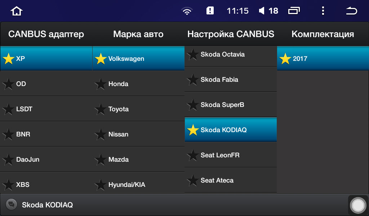This screenshot has width=369, height=216.
Task: Select the CANBUS адаптер column header
Action: point(46,34)
